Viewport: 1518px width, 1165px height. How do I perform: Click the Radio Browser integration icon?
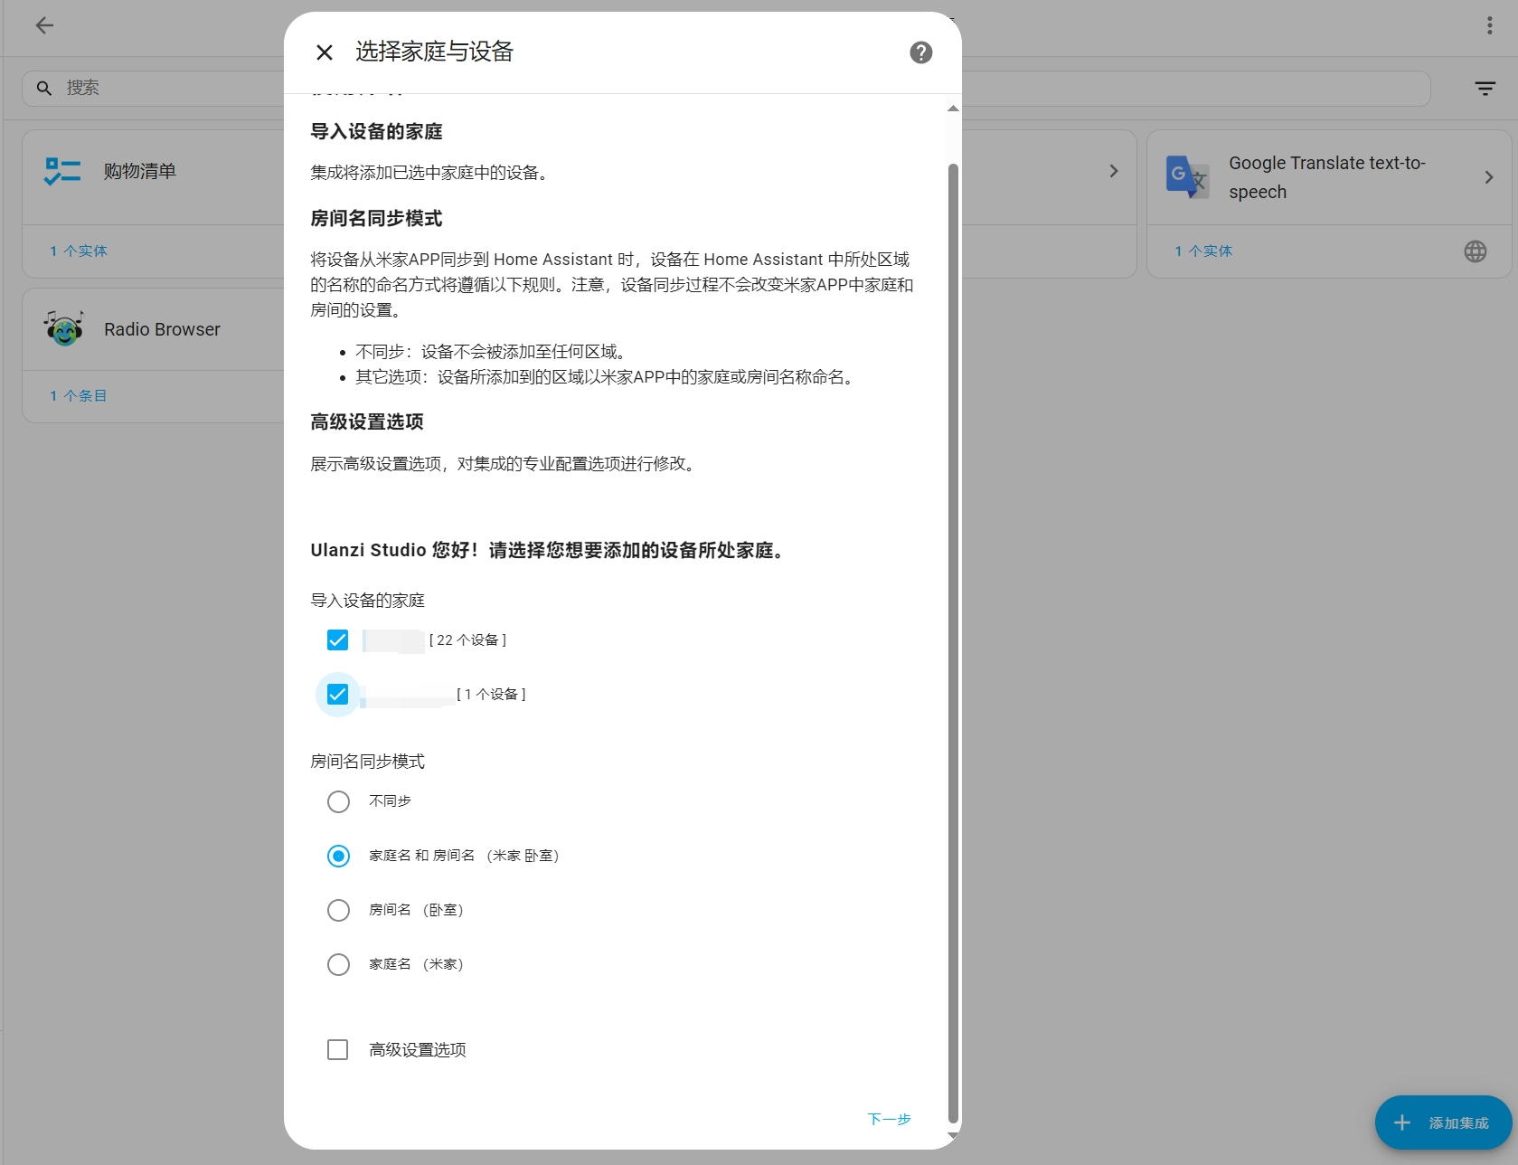click(61, 328)
